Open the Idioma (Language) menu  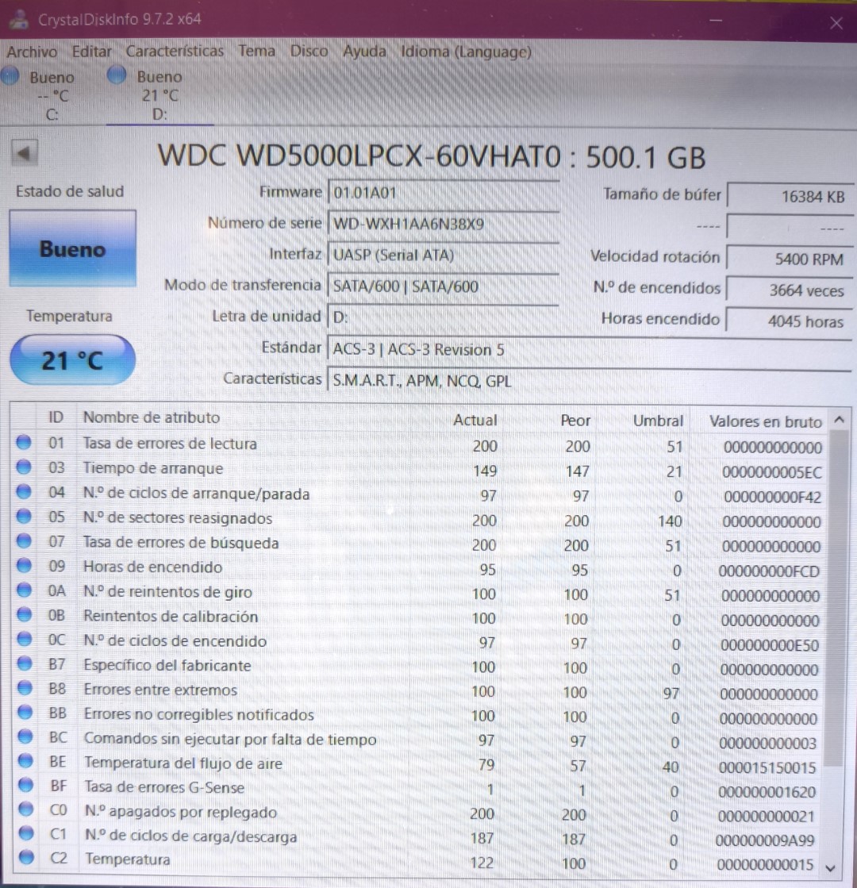[466, 52]
